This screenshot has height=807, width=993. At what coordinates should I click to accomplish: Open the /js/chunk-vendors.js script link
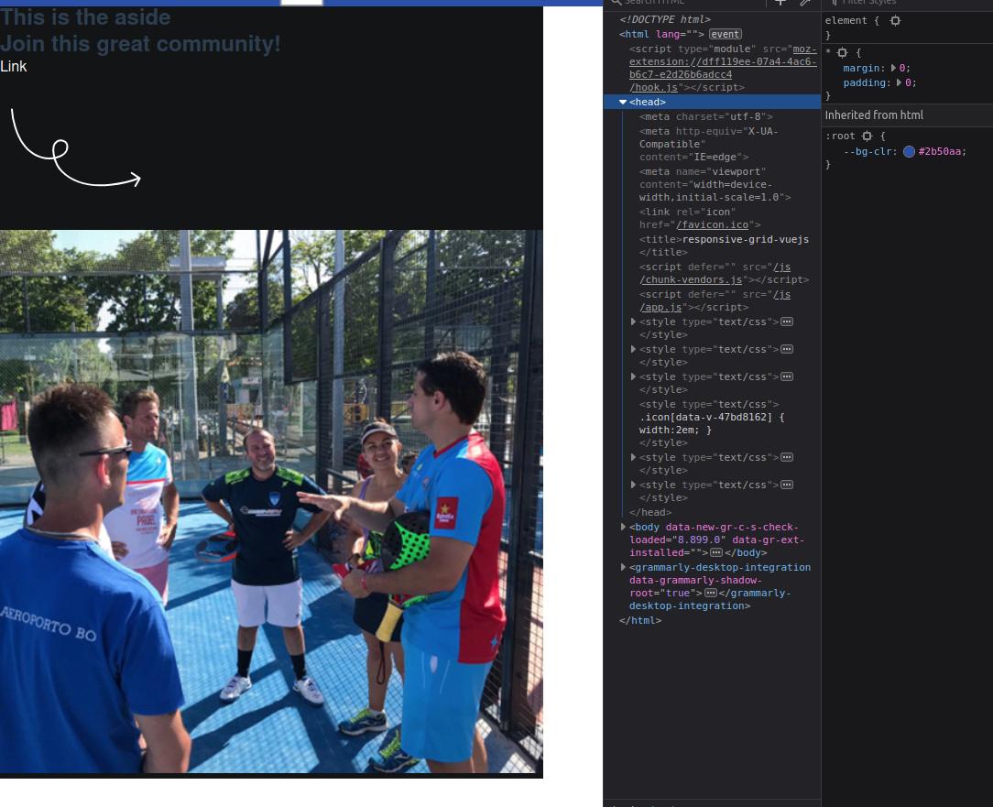(715, 274)
